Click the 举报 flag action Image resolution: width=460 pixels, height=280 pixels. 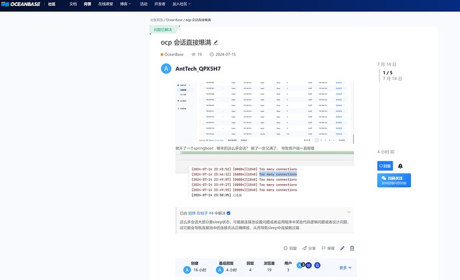click(x=328, y=248)
